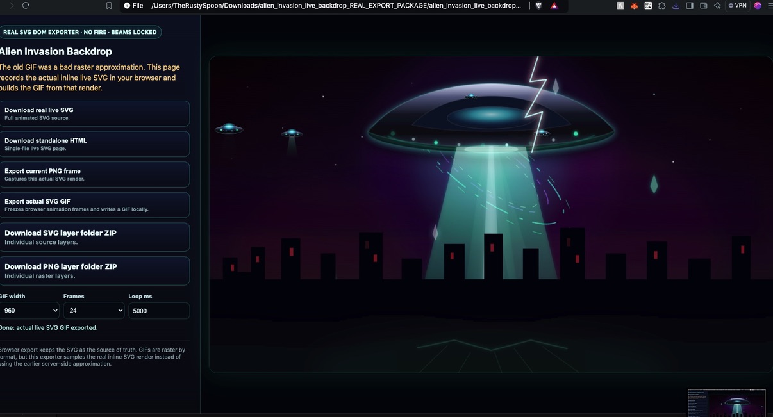Click the MetaMask fox extension icon
The image size is (773, 417).
(635, 5)
